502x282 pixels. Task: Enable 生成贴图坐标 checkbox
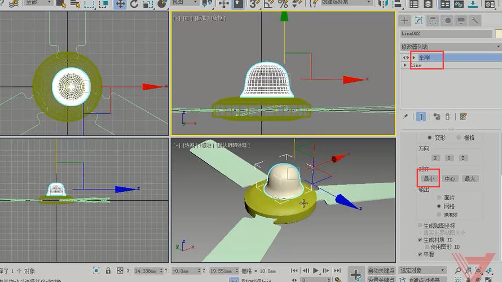[420, 226]
